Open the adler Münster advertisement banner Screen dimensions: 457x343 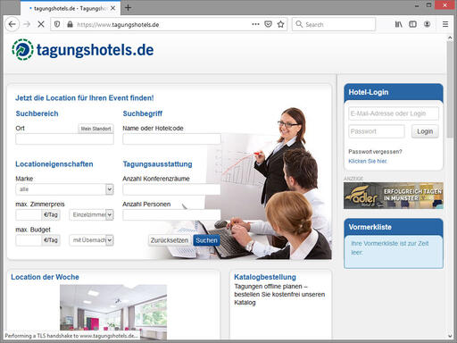394,196
